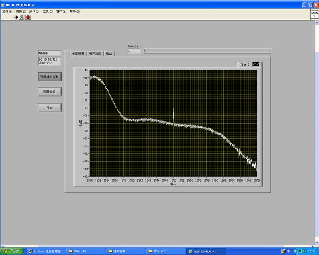Click the 开始 Start button

(x=12, y=251)
